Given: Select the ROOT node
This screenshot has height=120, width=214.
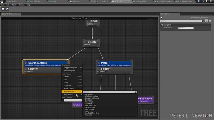Looking at the screenshot, I should pyautogui.click(x=93, y=23).
